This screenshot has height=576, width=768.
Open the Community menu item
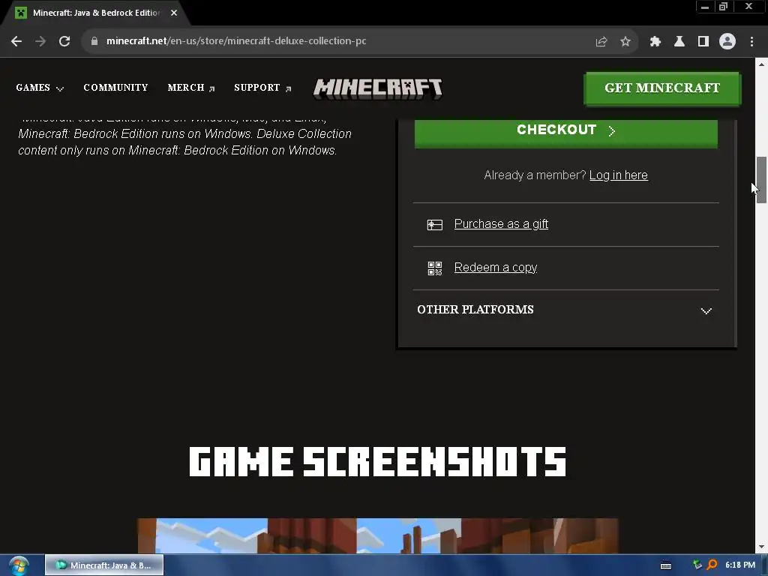[115, 88]
